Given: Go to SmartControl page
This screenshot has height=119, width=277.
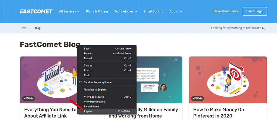Looking at the screenshot, I should coord(153,11).
